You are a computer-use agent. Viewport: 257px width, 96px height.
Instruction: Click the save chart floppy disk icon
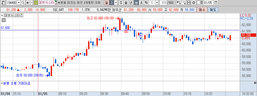(x=189, y=3)
